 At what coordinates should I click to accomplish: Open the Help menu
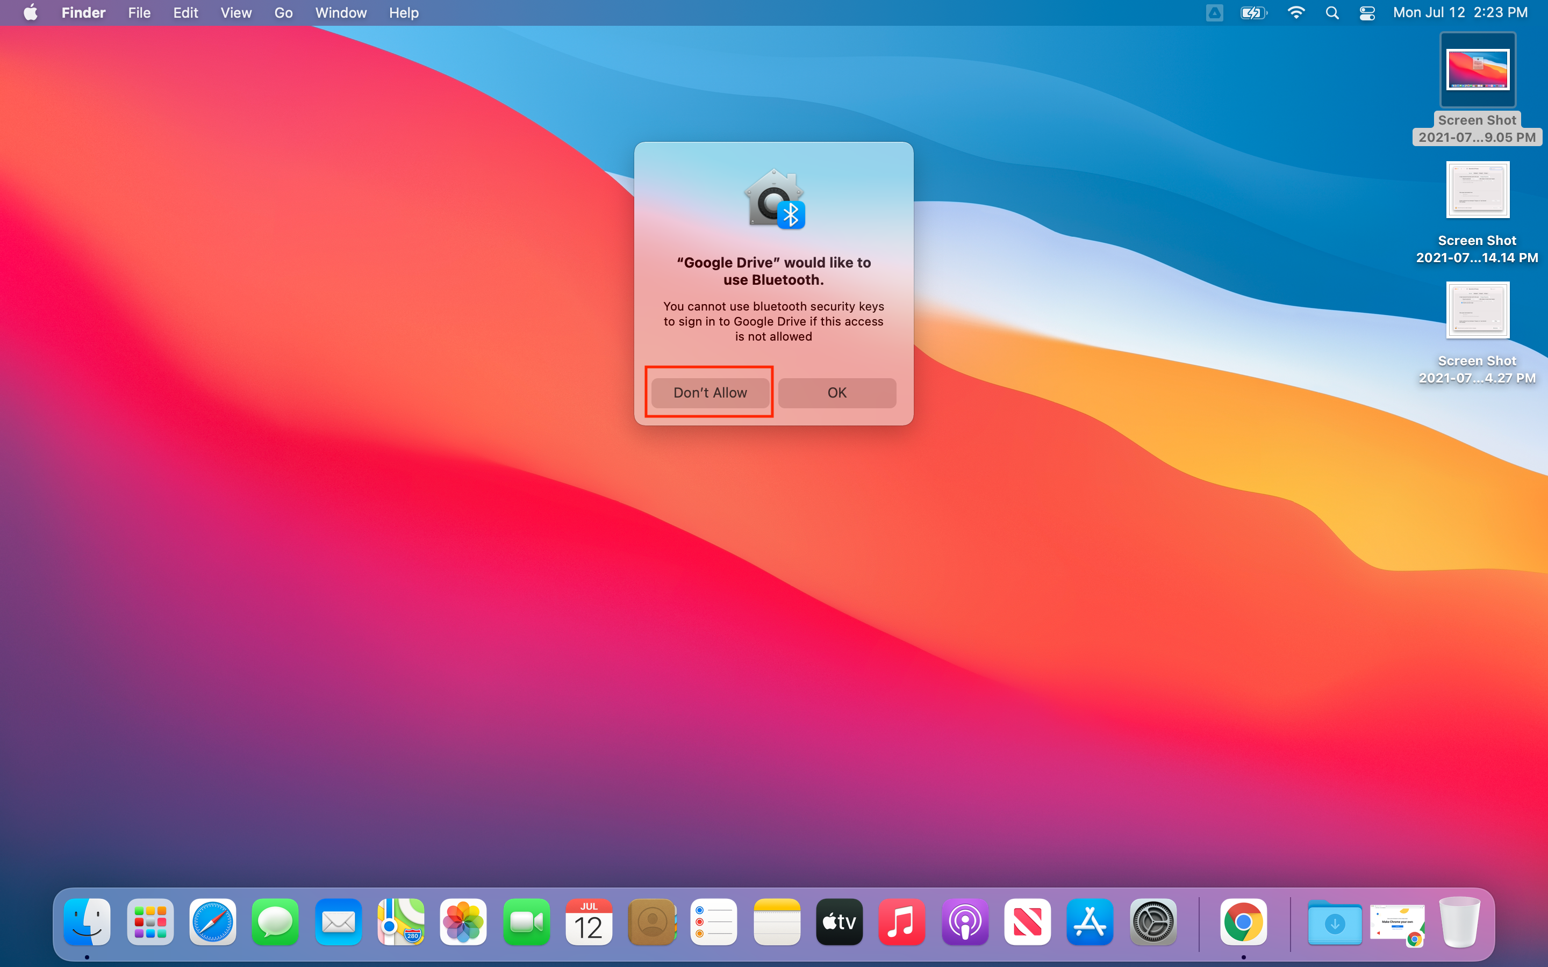tap(404, 13)
